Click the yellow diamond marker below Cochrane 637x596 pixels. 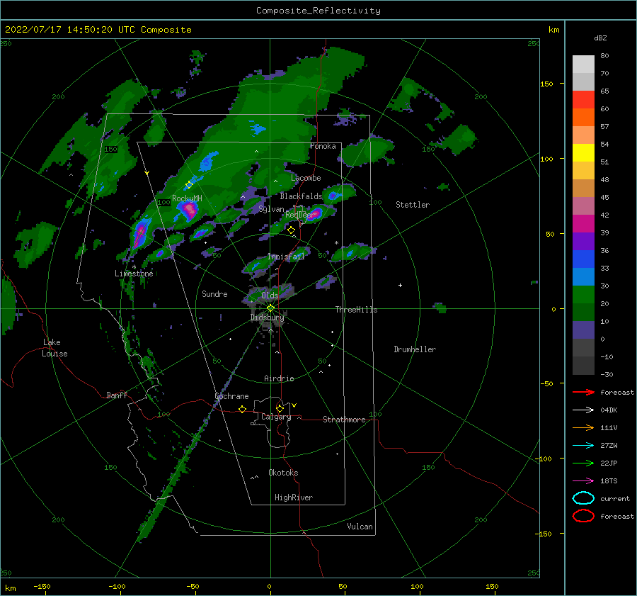click(243, 410)
